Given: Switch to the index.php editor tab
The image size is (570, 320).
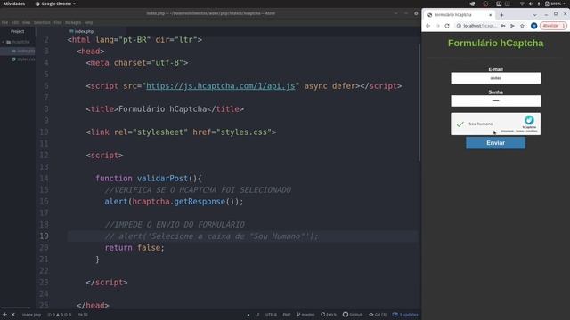Looking at the screenshot, I should coord(82,32).
